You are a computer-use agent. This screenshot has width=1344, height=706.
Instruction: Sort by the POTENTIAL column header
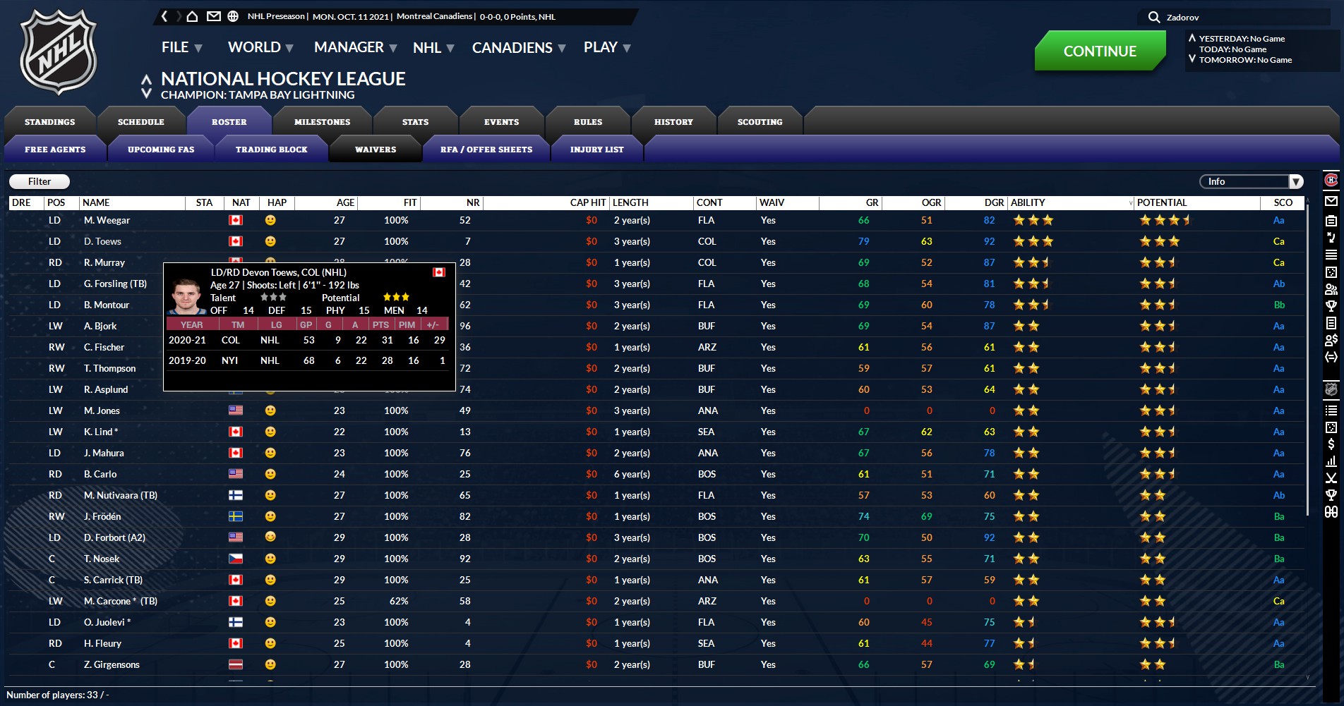pyautogui.click(x=1197, y=202)
